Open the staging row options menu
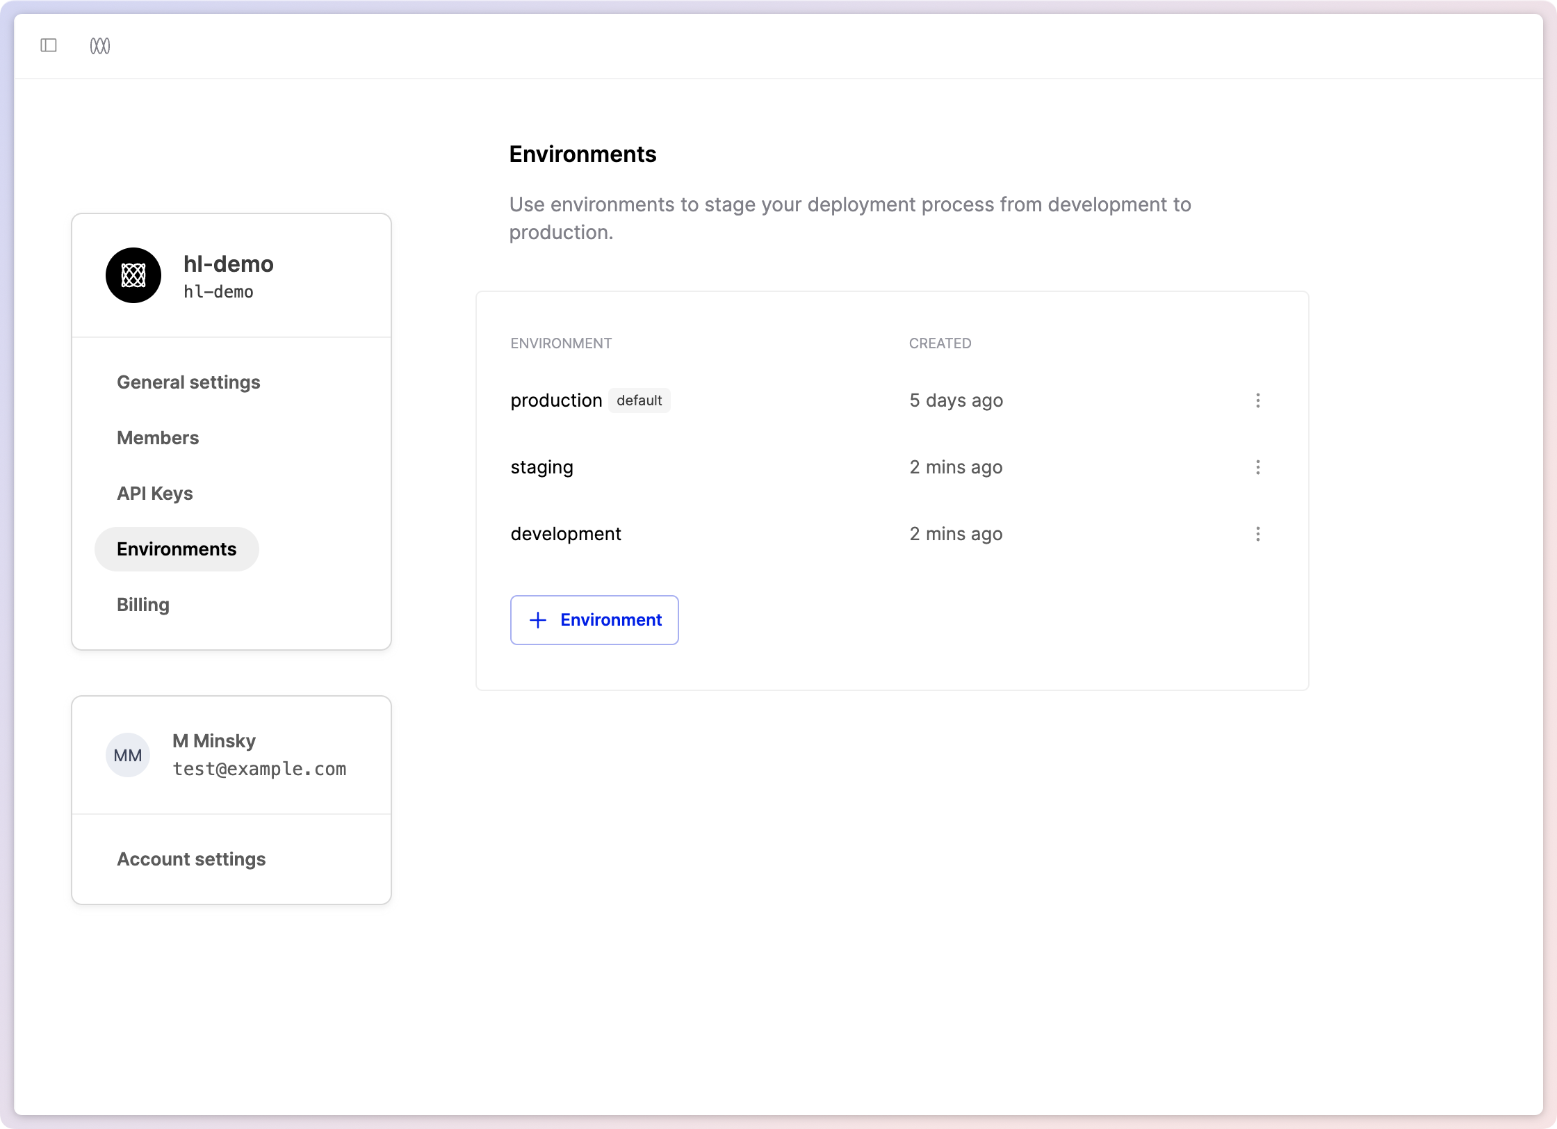1557x1129 pixels. click(1257, 467)
